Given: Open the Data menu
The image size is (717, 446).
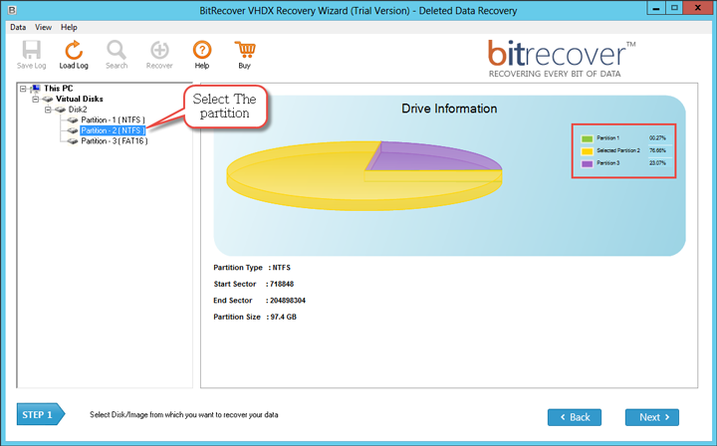Looking at the screenshot, I should pyautogui.click(x=18, y=28).
